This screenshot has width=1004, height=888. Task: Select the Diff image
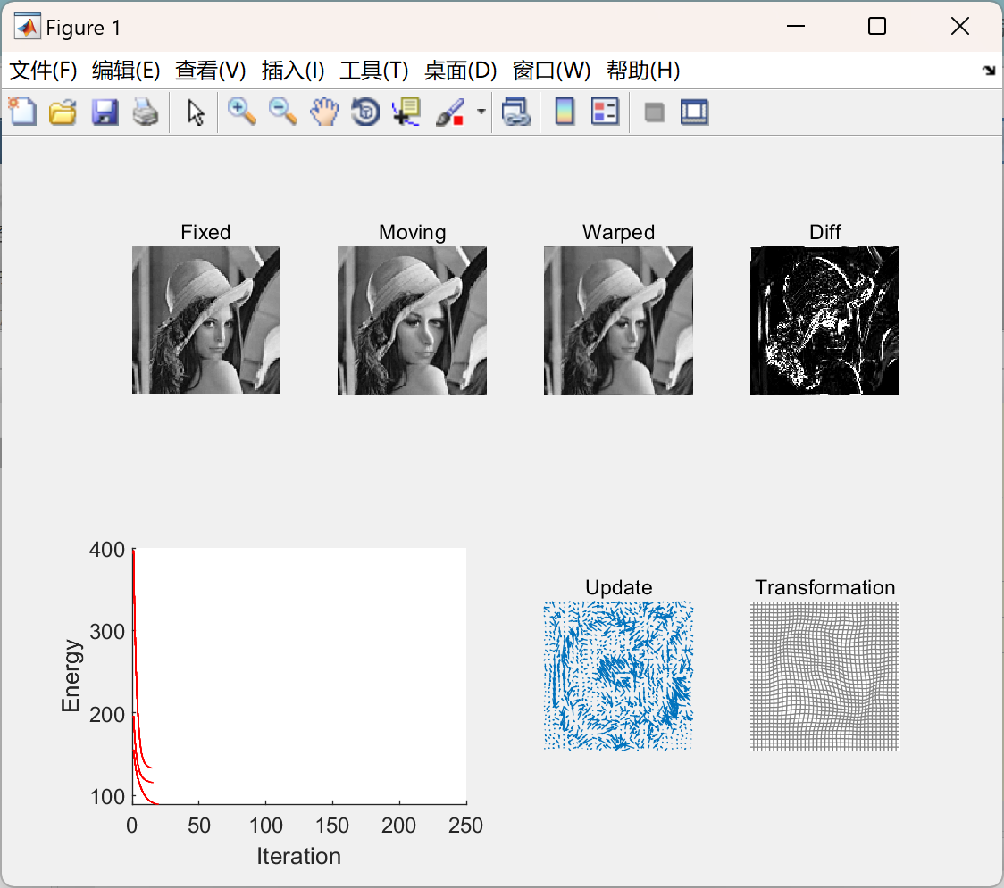pyautogui.click(x=824, y=320)
